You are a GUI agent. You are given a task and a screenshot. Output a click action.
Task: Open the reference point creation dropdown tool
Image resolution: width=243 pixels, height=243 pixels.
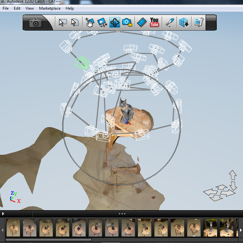click(169, 23)
